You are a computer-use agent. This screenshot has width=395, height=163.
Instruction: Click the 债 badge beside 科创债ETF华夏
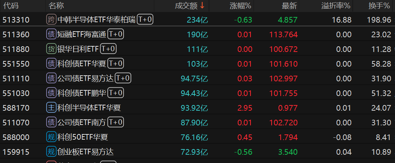pos(51,64)
